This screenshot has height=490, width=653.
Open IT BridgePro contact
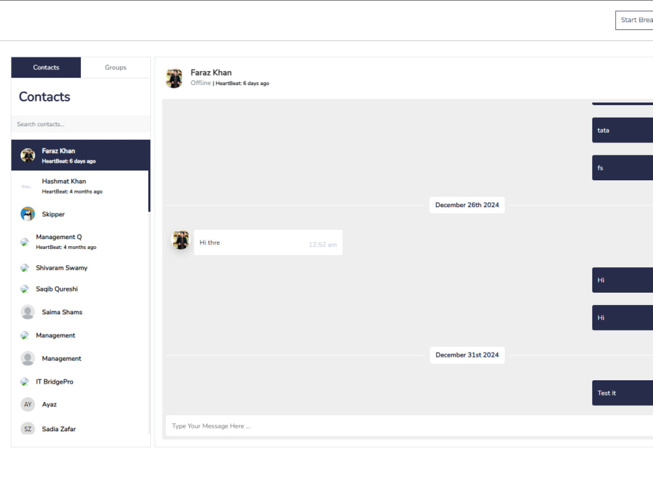point(80,382)
